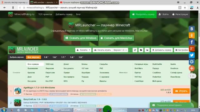The image size is (200, 112).
Task: Filter servers by 1.5.* version
Action: click(81, 57)
